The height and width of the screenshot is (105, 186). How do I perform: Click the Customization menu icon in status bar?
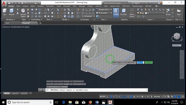pyautogui.click(x=183, y=97)
